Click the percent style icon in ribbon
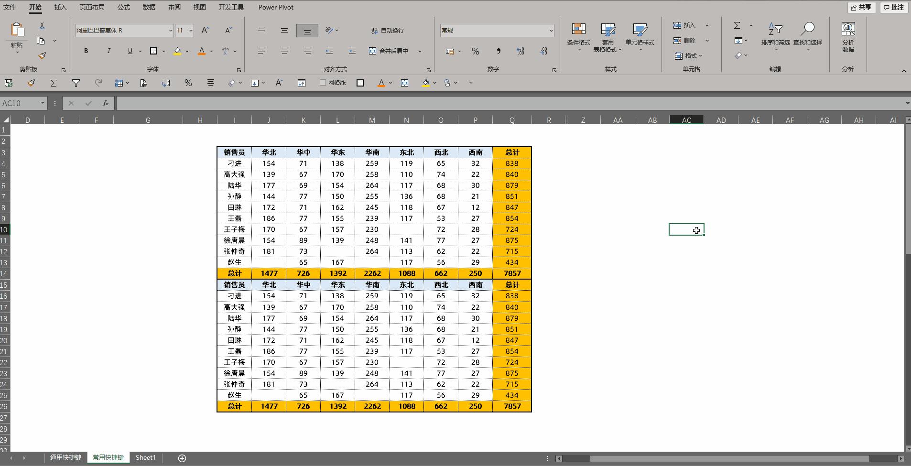 475,51
